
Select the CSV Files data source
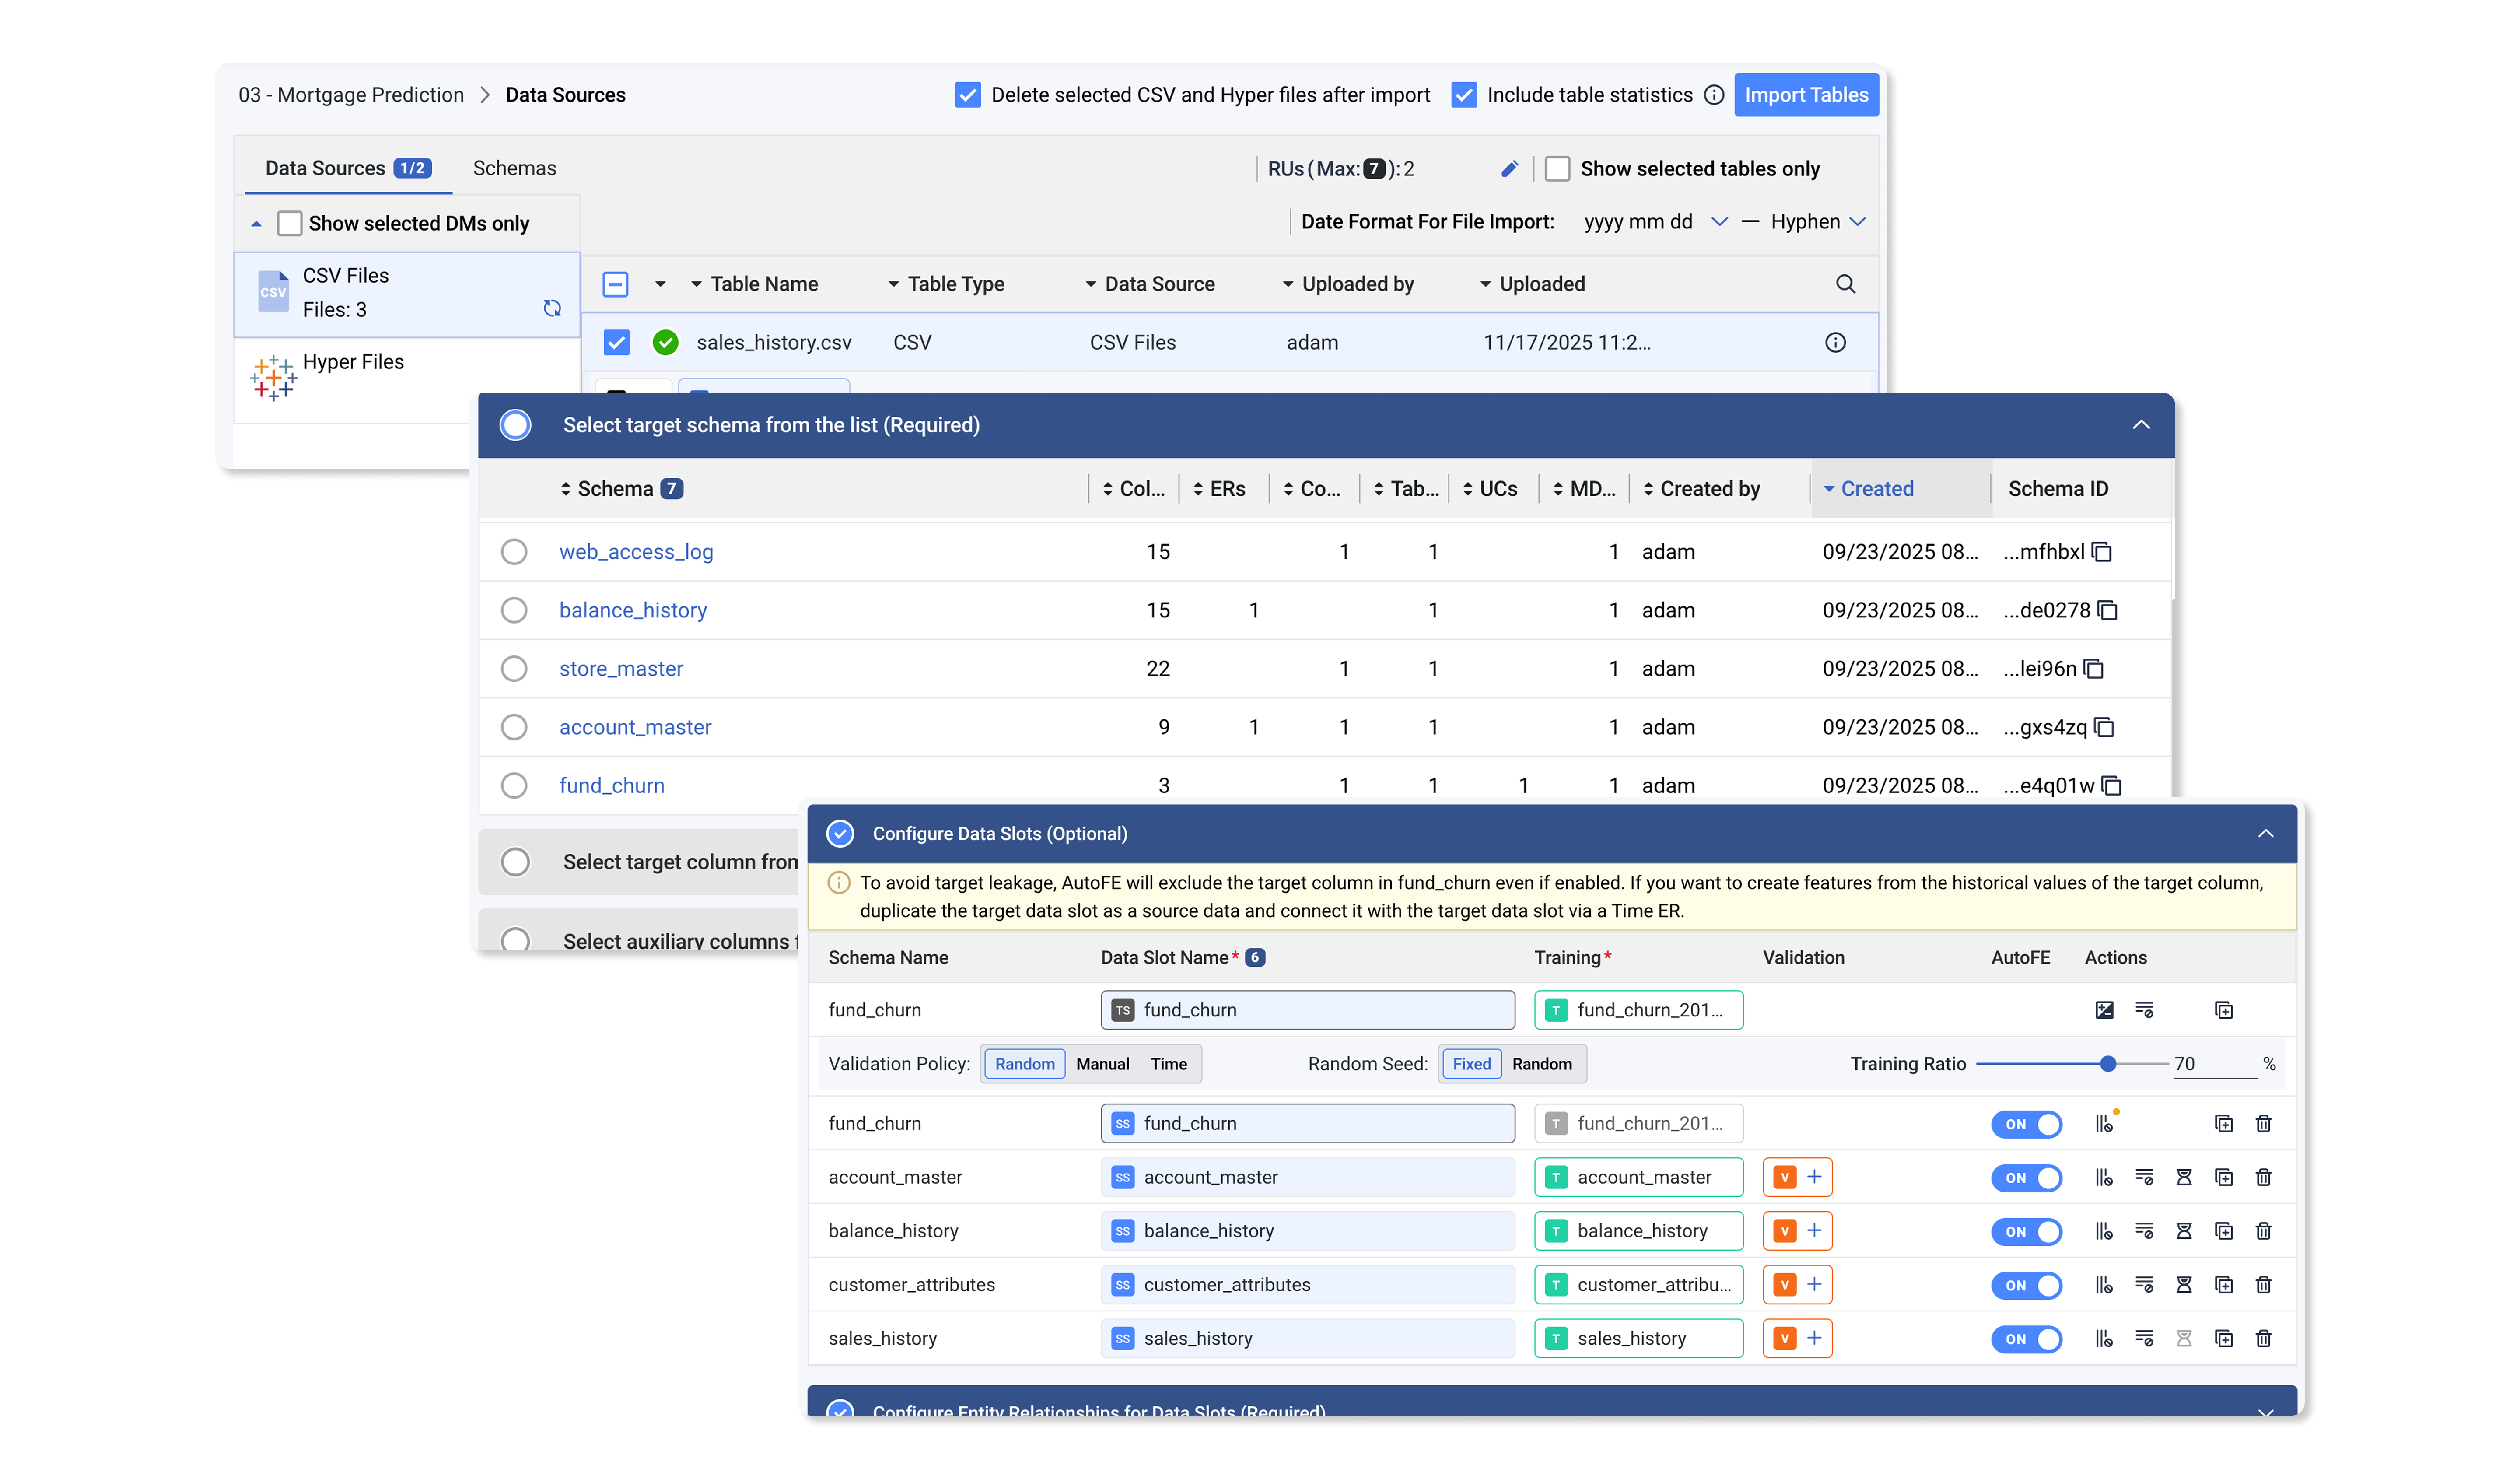coord(407,294)
